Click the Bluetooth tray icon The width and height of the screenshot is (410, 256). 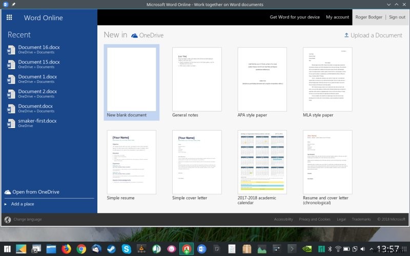coord(330,249)
